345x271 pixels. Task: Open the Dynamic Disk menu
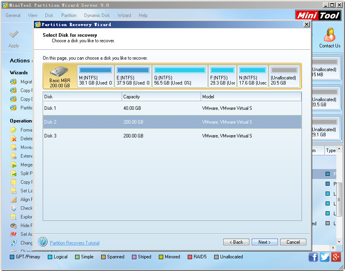click(97, 15)
